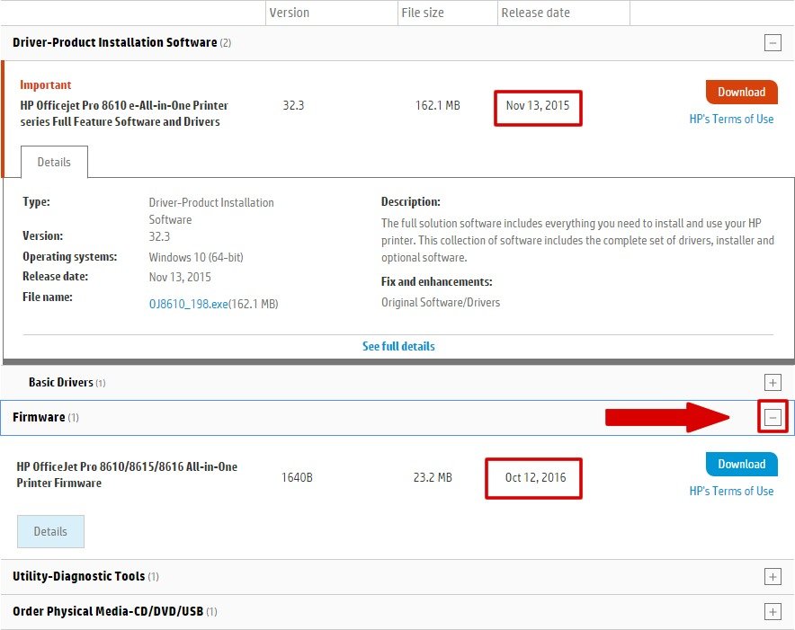Select the Details tab for Full Feature Software
This screenshot has height=630, width=795.
54,163
